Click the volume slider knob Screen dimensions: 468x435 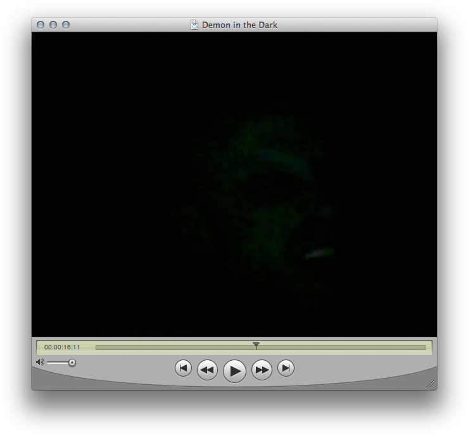click(72, 362)
